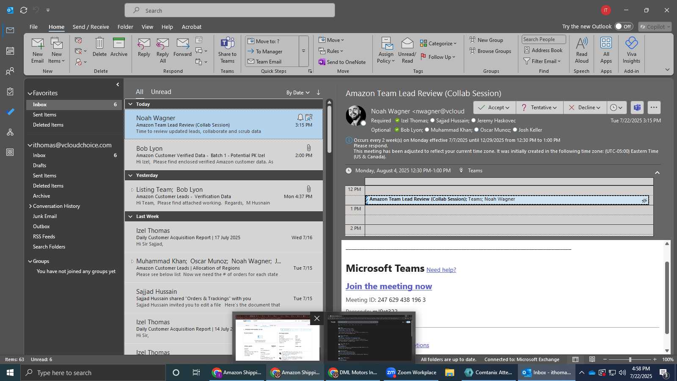
Task: Click Send to OneNote icon
Action: tap(322, 62)
